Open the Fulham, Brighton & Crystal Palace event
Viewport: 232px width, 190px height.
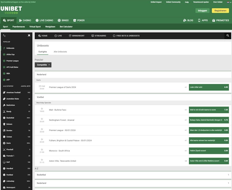[x=70, y=141]
